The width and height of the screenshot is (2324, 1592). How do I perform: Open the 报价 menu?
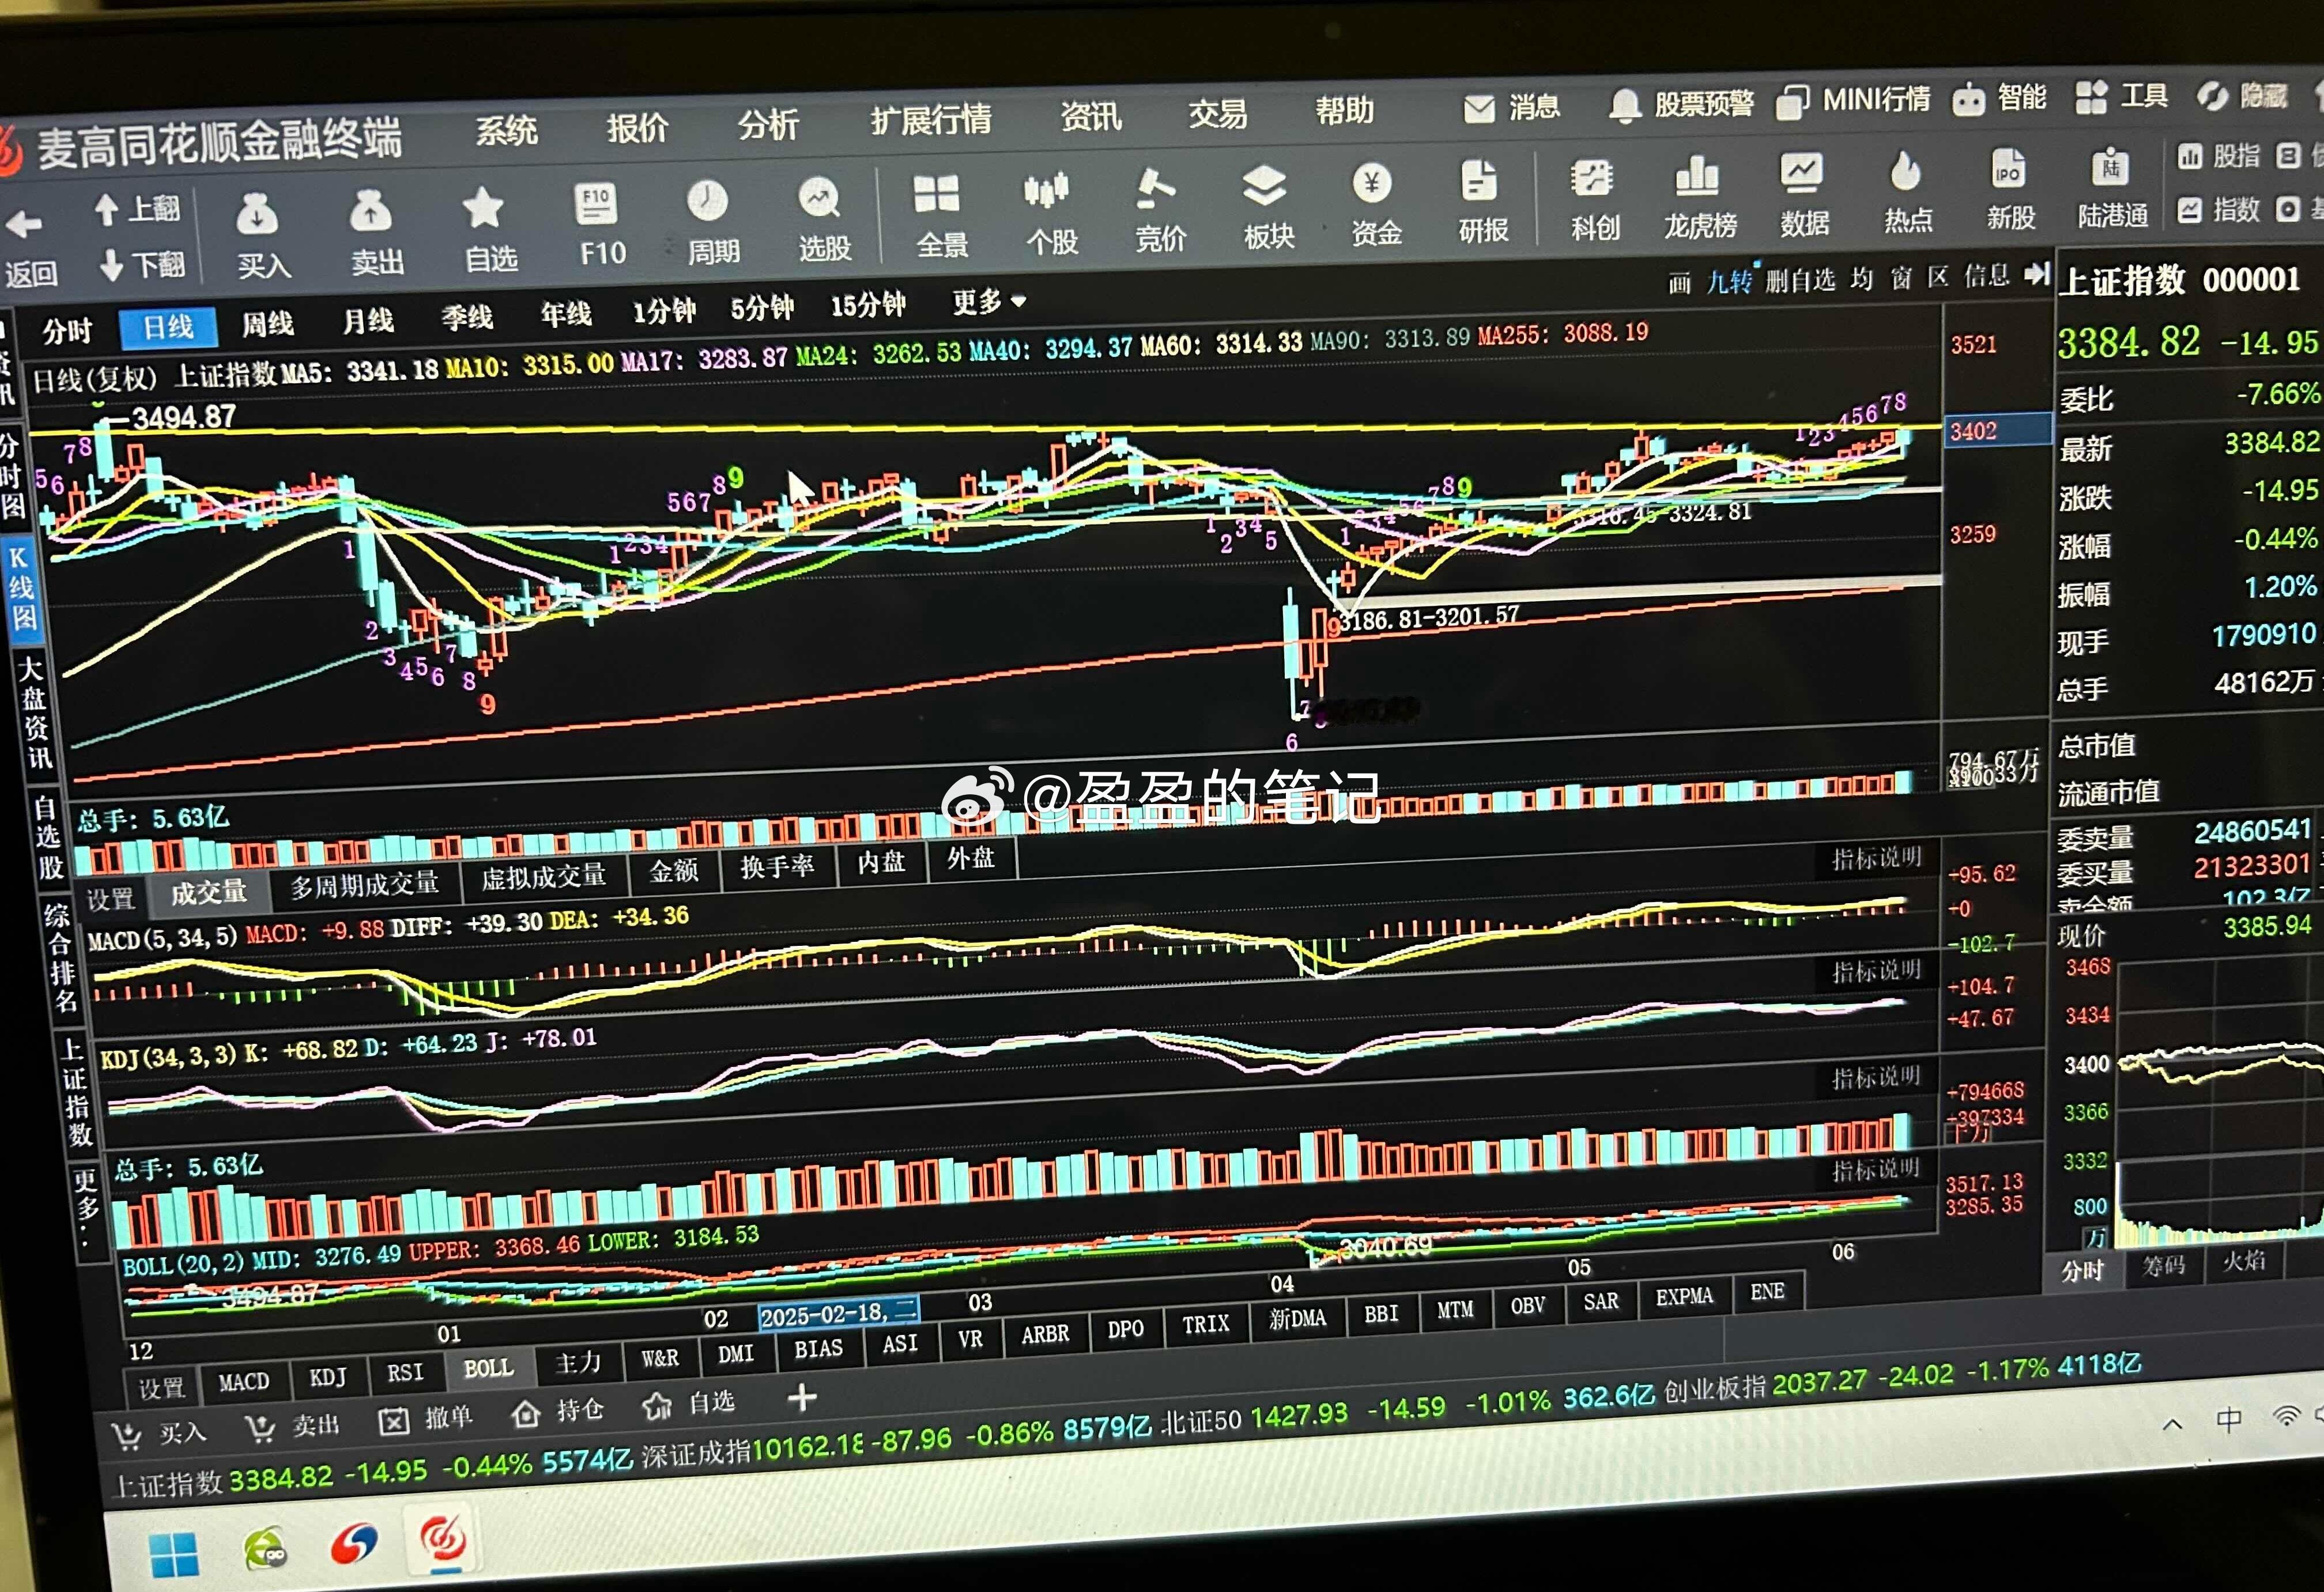click(x=637, y=127)
